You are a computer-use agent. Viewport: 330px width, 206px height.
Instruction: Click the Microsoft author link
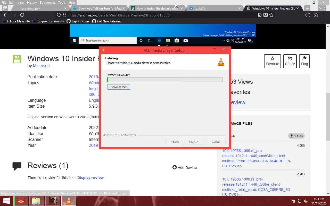coord(41,66)
